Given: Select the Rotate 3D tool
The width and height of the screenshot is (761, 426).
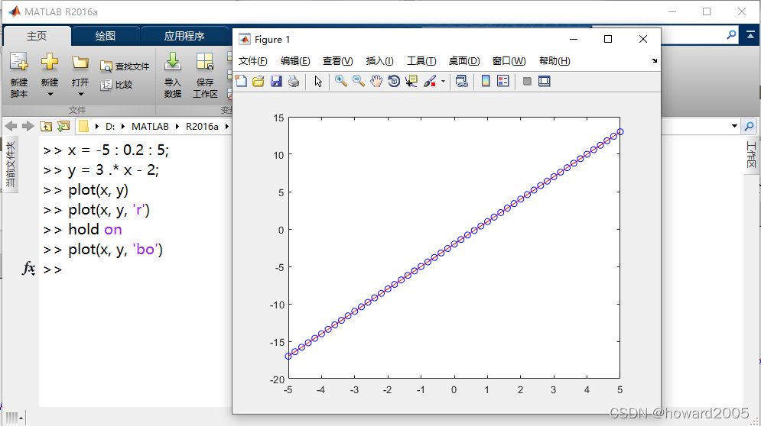Looking at the screenshot, I should [x=394, y=82].
